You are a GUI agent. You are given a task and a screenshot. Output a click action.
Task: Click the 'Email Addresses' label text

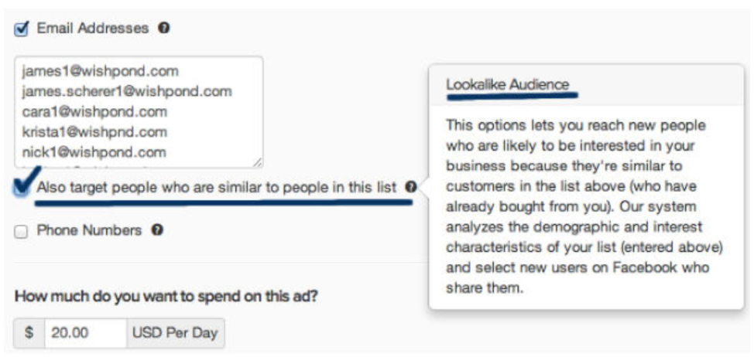(92, 29)
